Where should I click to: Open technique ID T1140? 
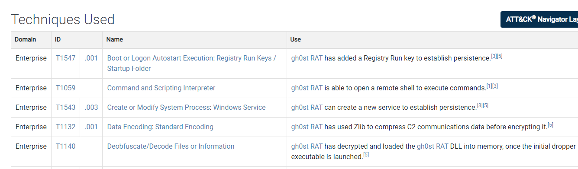[66, 146]
